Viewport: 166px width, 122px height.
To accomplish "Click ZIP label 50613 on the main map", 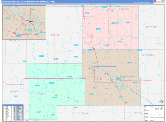I will coord(90,69).
